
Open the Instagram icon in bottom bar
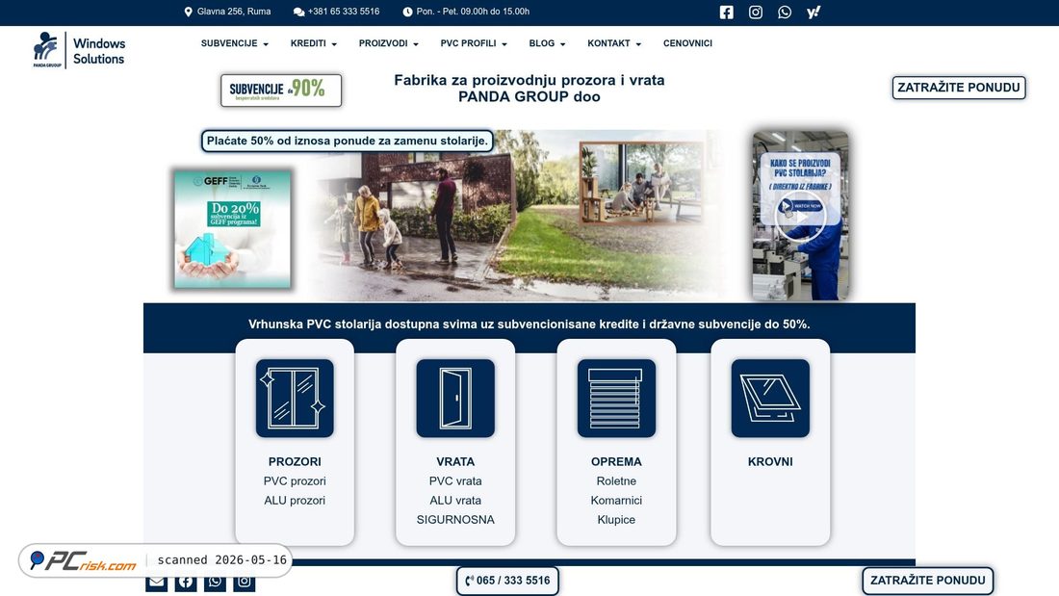[244, 582]
